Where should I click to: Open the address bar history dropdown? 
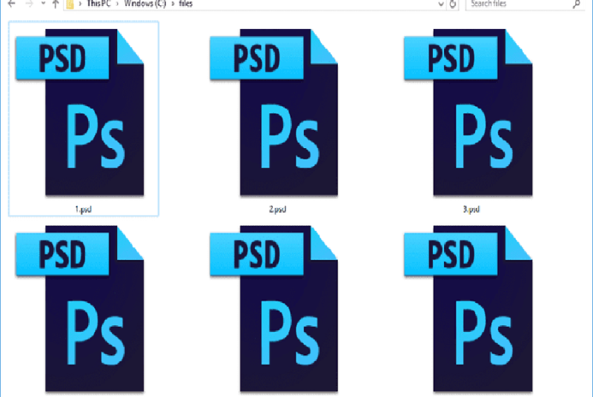coord(440,4)
